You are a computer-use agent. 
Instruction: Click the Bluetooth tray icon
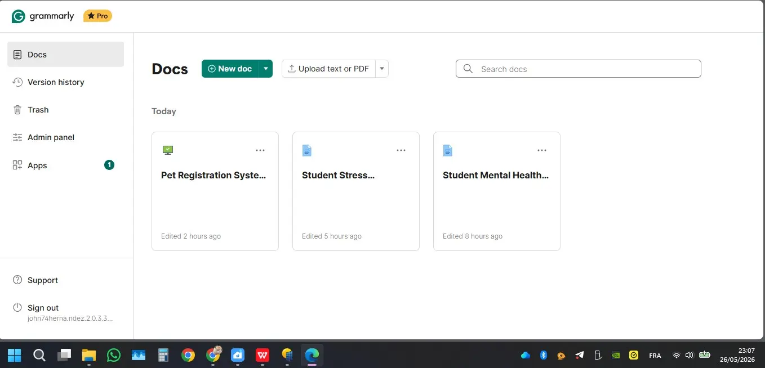544,355
